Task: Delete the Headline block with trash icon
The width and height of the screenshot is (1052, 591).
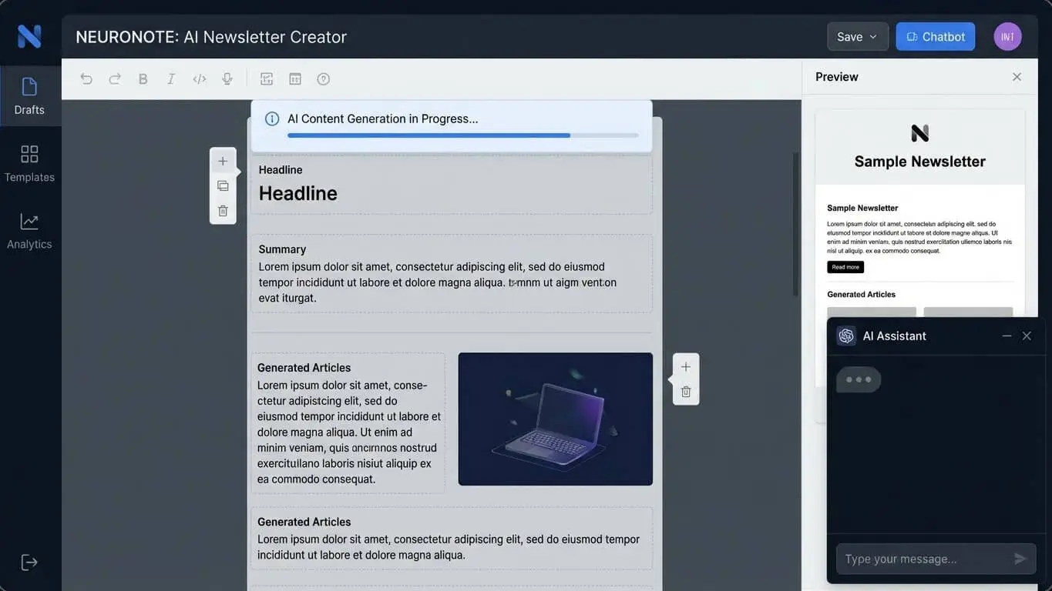Action: coord(223,211)
